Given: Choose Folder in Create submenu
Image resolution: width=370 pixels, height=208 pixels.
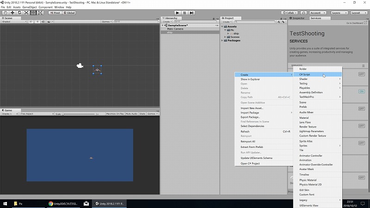Looking at the screenshot, I should coord(318,69).
